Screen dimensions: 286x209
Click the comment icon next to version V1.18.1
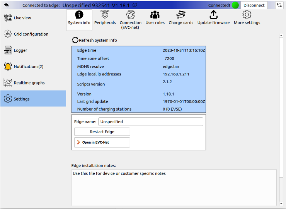coord(135,5)
